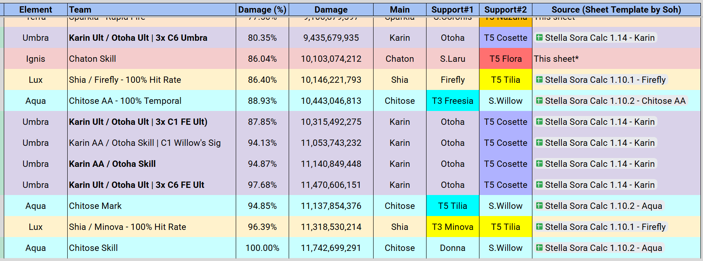Click Sheets icon in Karin AA / Otoha Skill row
703x261 pixels.
point(540,163)
